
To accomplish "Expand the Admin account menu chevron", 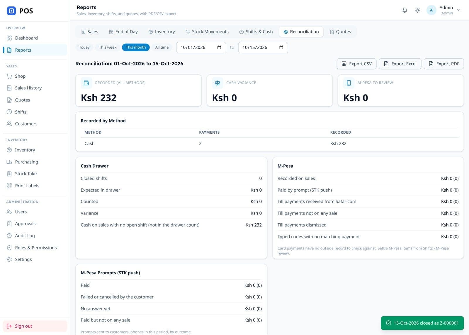I will pyautogui.click(x=459, y=10).
